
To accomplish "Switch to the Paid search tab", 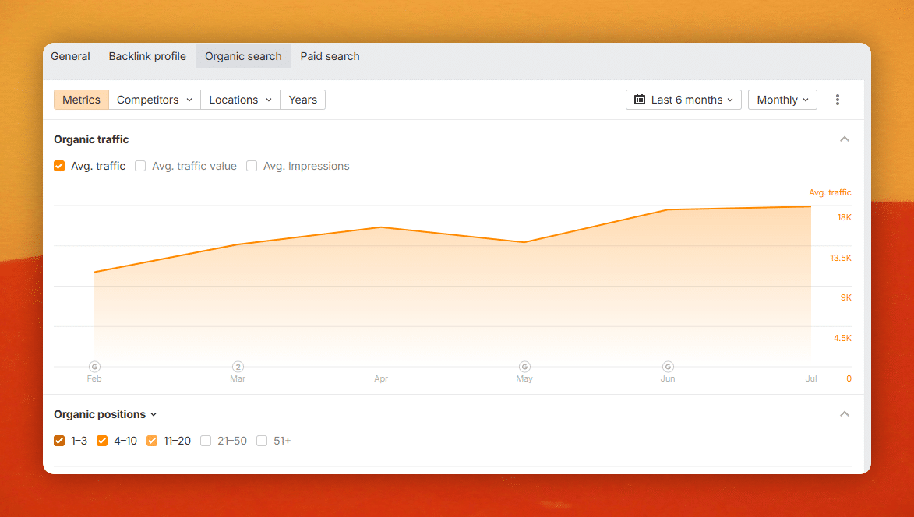I will (330, 57).
